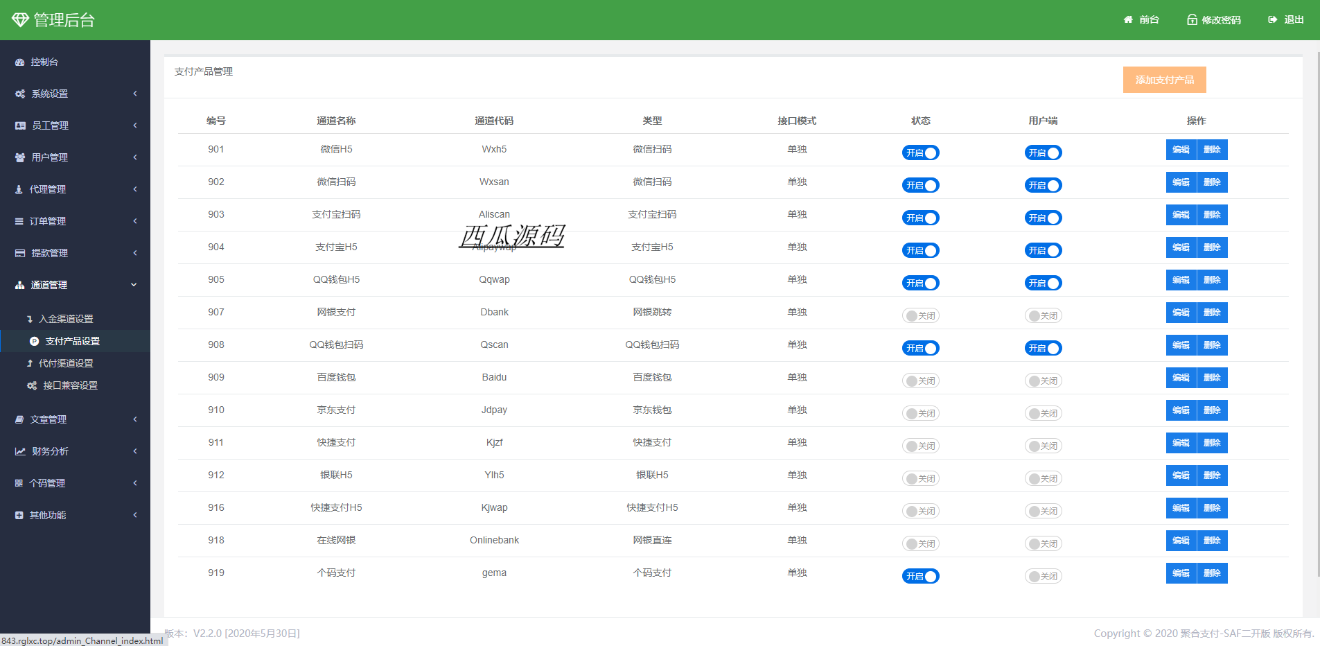Click the card icon beside 提款管理

click(20, 253)
